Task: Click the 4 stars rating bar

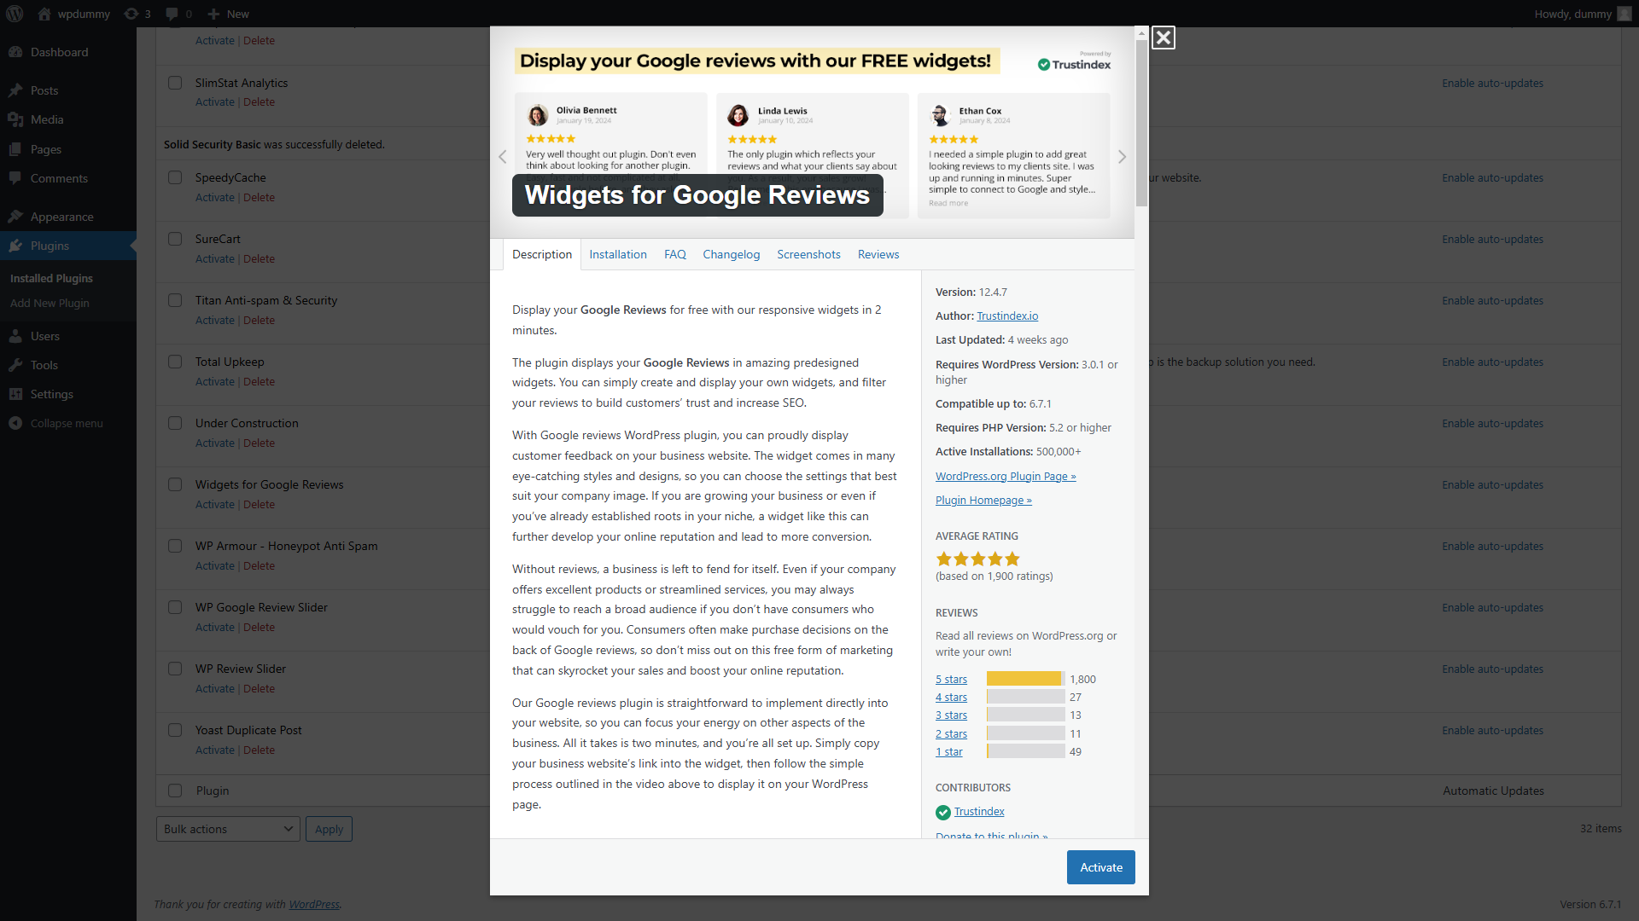Action: tap(1026, 697)
